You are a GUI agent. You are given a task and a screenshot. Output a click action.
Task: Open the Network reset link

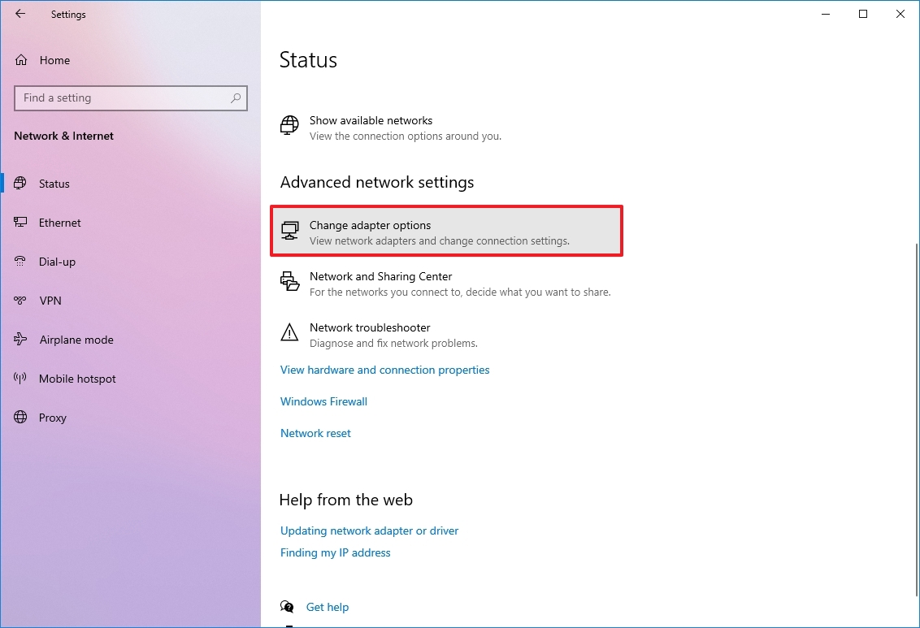[315, 433]
